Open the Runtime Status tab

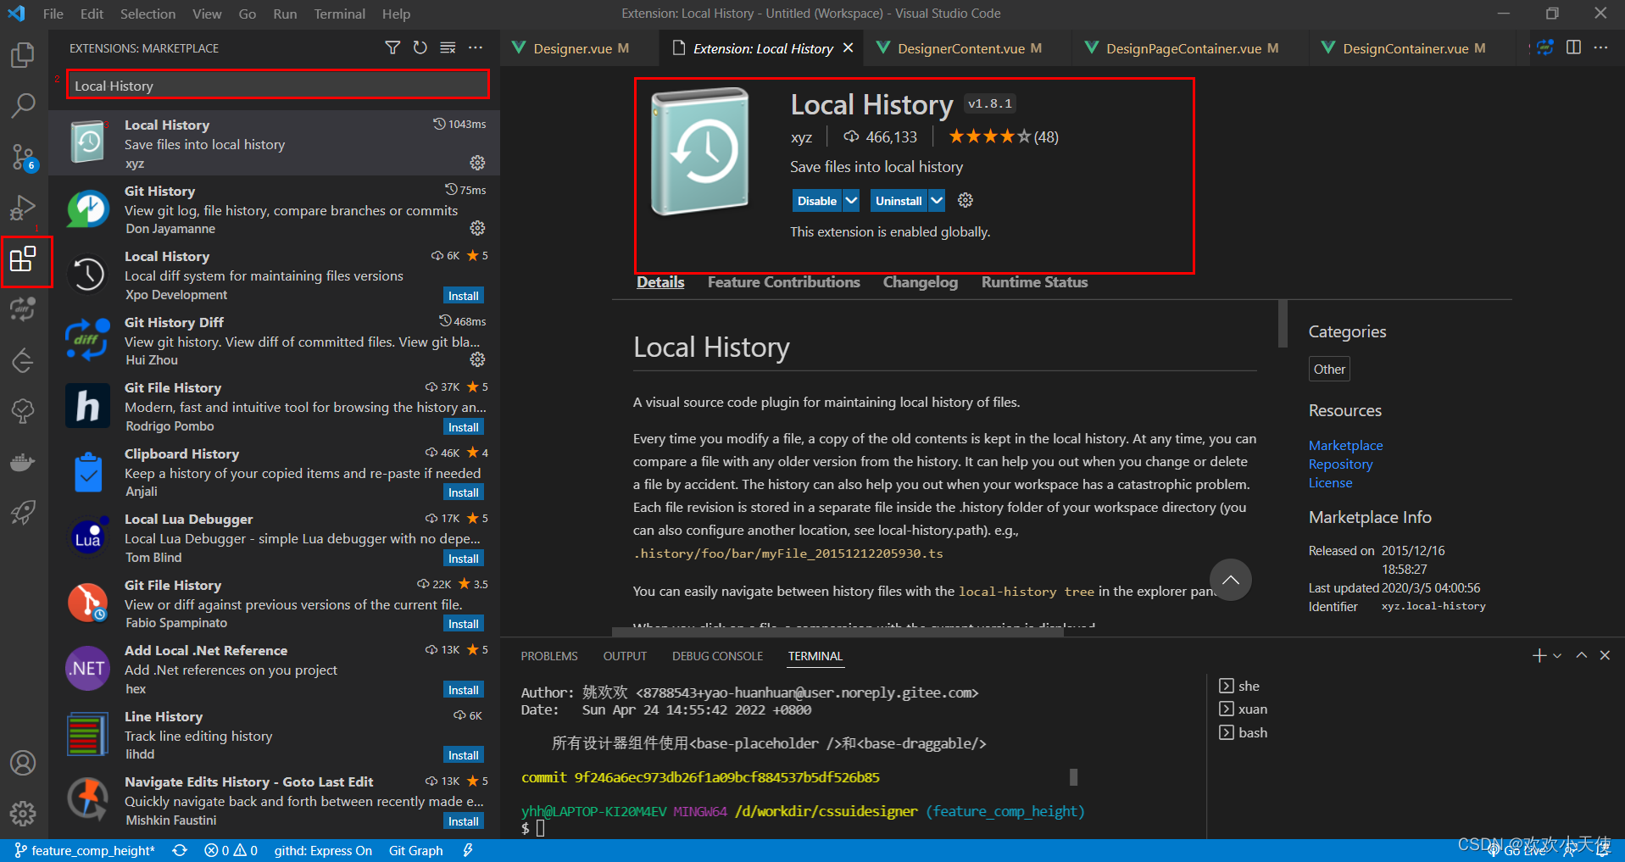click(x=1034, y=282)
